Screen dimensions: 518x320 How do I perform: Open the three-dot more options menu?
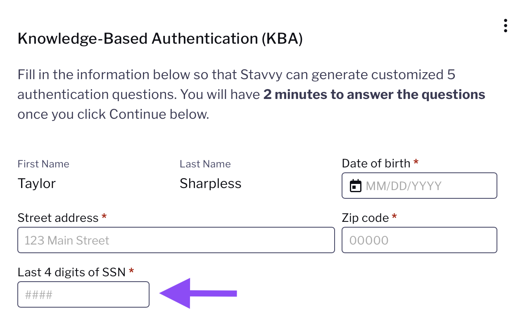[x=505, y=26]
